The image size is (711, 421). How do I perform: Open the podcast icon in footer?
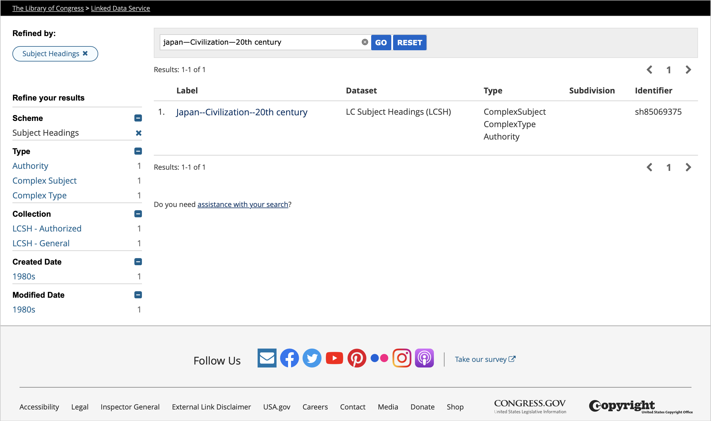pyautogui.click(x=424, y=358)
